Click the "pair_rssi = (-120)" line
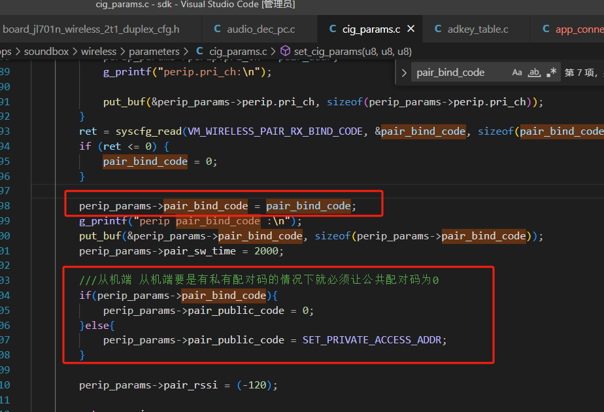Screen dimensions: 604x412 178,385
